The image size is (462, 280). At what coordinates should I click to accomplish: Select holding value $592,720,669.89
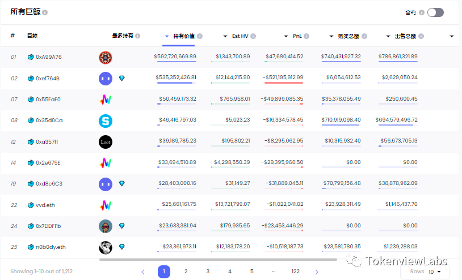(x=175, y=57)
